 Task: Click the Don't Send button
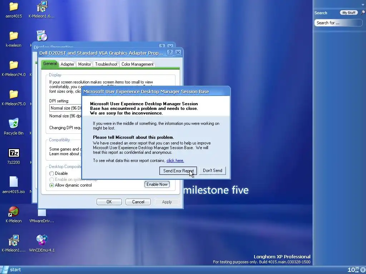tap(212, 171)
